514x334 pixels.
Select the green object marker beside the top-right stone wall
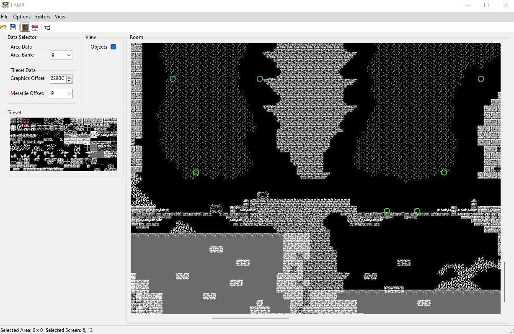481,79
